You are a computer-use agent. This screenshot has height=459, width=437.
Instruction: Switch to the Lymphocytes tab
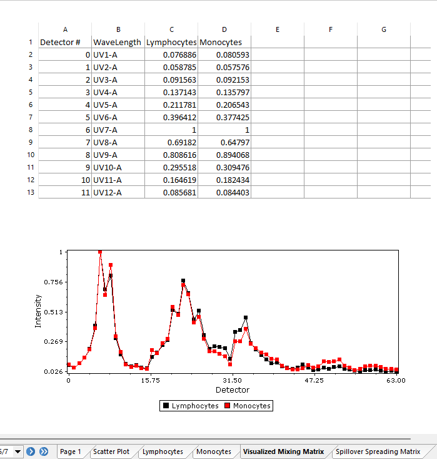tap(163, 451)
